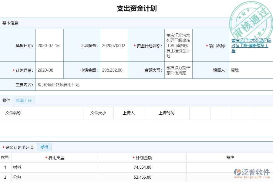Click the 上传时间 column header

pos(167,113)
